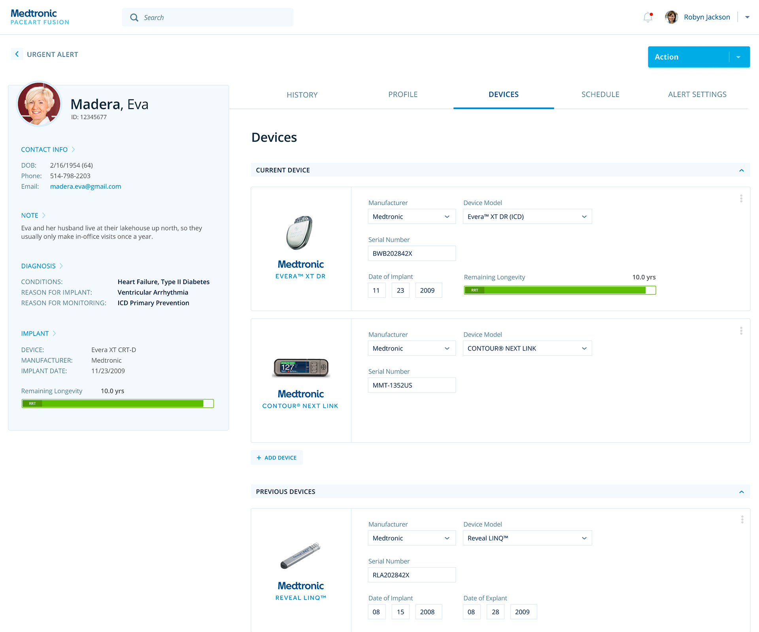This screenshot has height=632, width=759.
Task: Go back using the Urgent Alert arrow
Action: [x=17, y=54]
